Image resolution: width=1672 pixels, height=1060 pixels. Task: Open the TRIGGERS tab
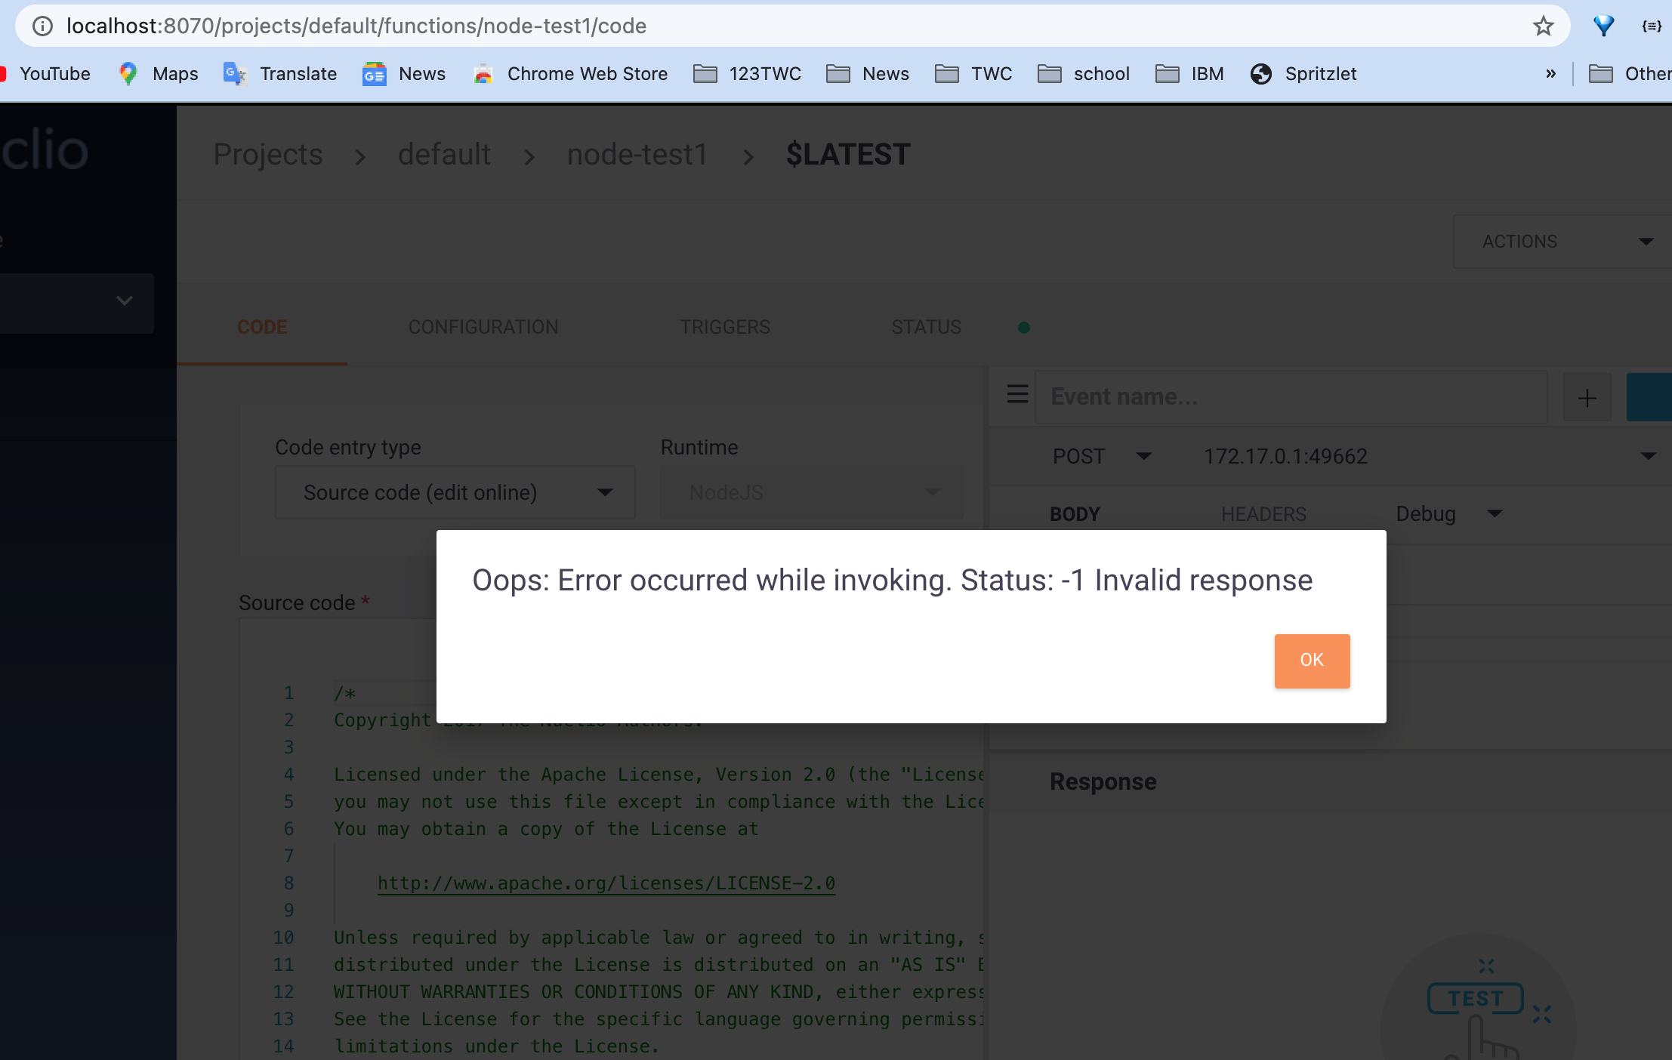point(724,327)
